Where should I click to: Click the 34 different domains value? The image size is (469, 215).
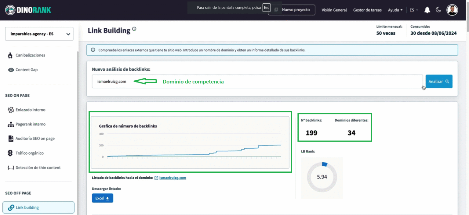(351, 133)
